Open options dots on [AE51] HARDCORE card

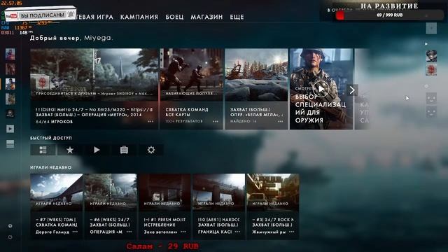coord(237,232)
